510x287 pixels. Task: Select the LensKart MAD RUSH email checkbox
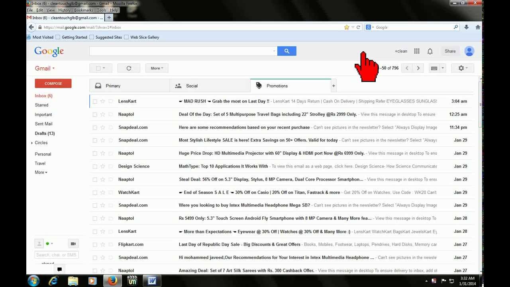click(x=95, y=101)
